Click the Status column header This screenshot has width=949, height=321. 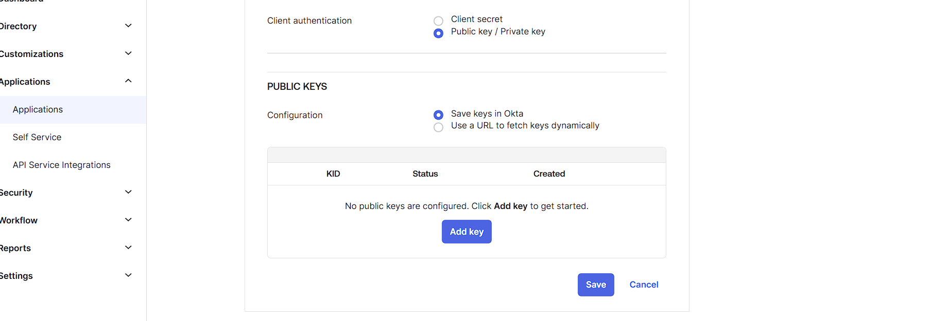pos(425,174)
